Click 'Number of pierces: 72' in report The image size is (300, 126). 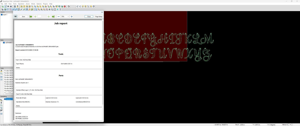tap(52, 102)
